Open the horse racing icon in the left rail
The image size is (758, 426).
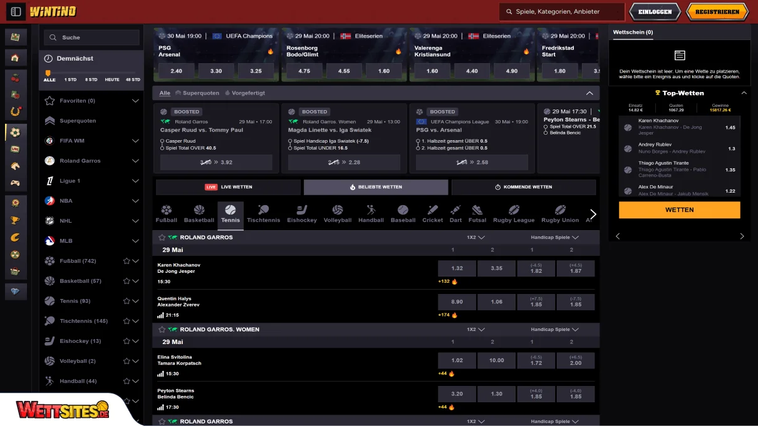[x=15, y=166]
